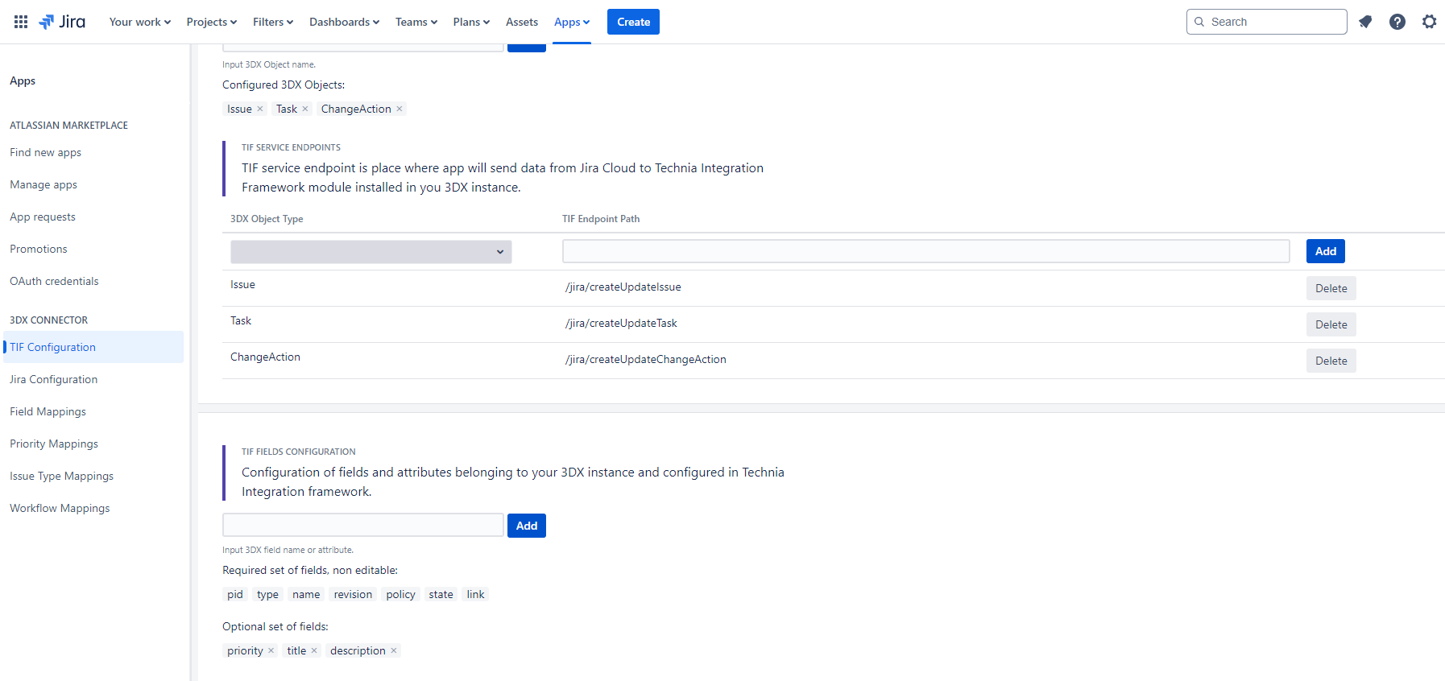Click the name required field tag
This screenshot has width=1445, height=681.
[306, 594]
